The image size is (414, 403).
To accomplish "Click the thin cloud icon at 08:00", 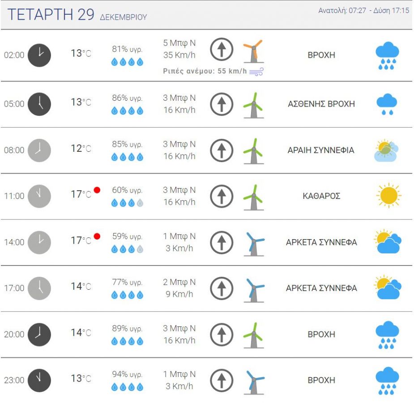I will click(x=386, y=150).
